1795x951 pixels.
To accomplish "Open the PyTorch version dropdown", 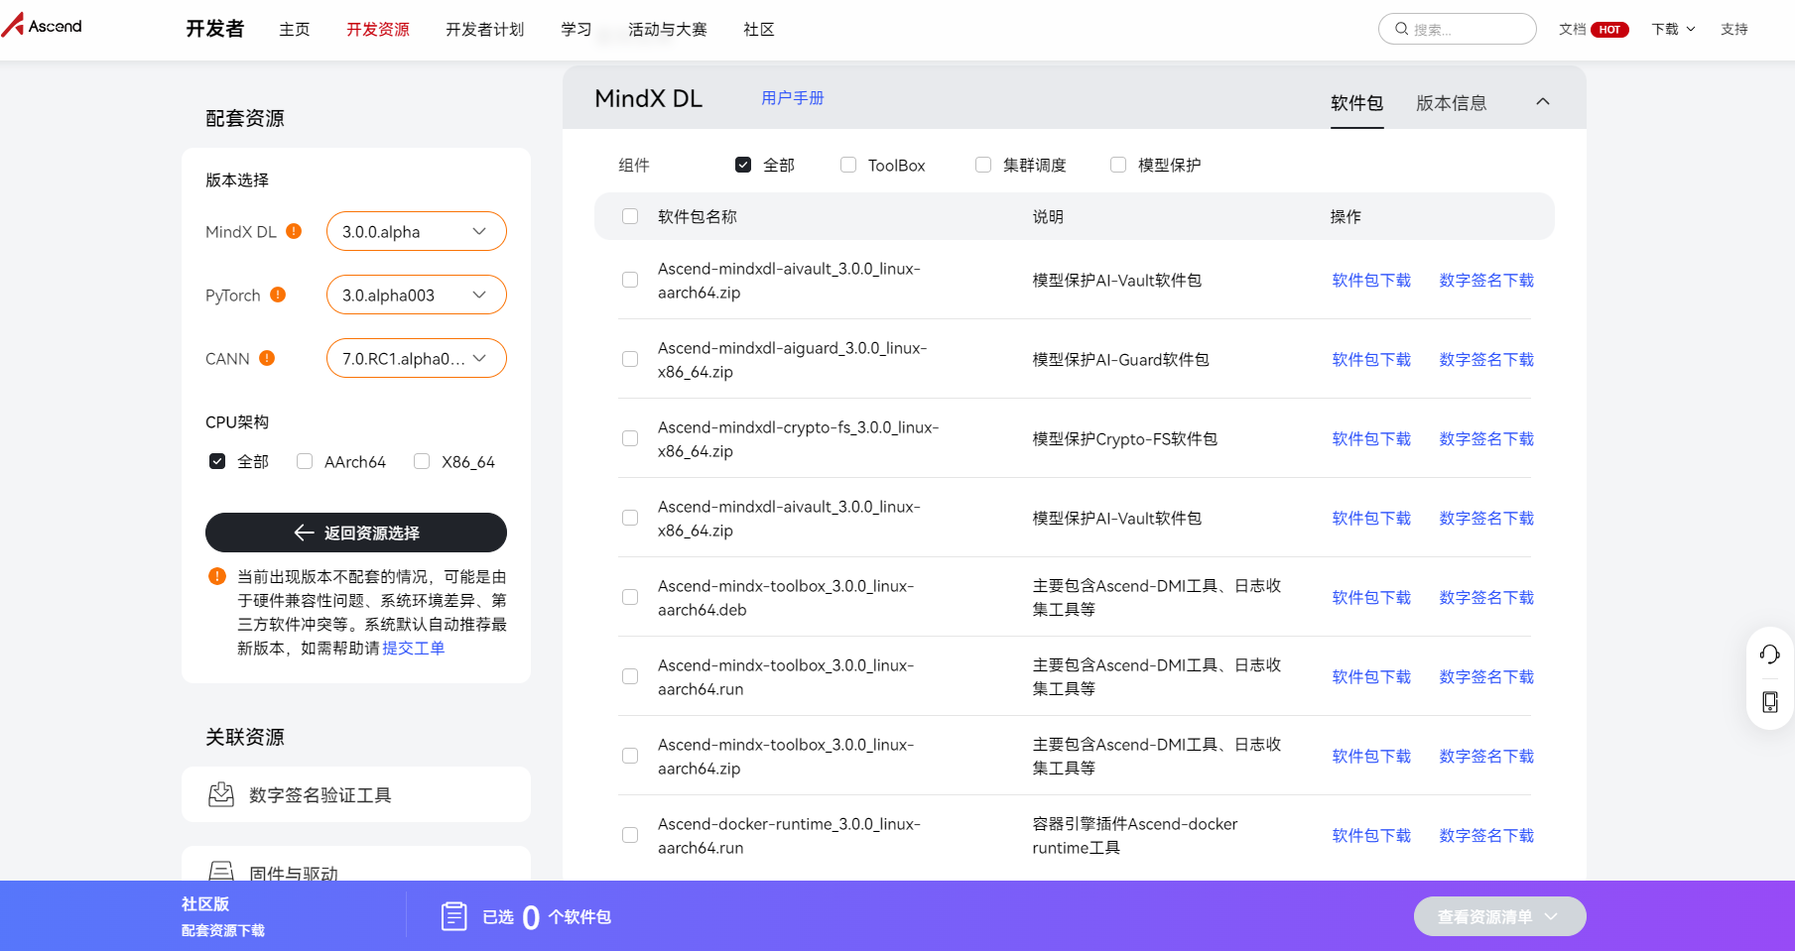I will point(417,295).
